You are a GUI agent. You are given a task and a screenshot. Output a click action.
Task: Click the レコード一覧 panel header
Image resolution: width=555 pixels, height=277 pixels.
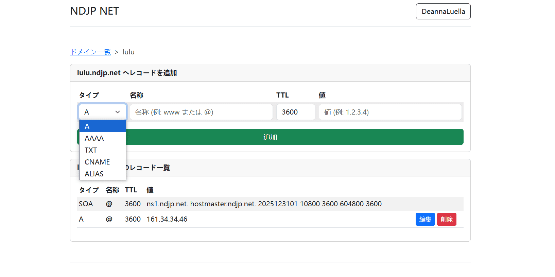click(150, 168)
